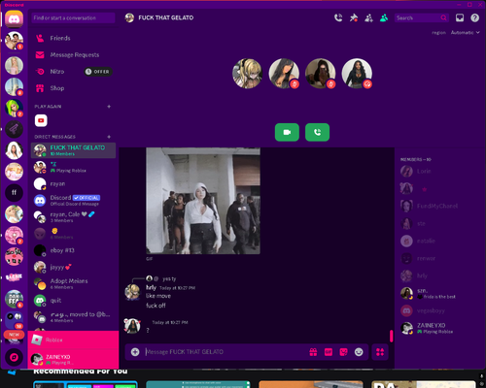Open jayyy conversation

click(73, 267)
